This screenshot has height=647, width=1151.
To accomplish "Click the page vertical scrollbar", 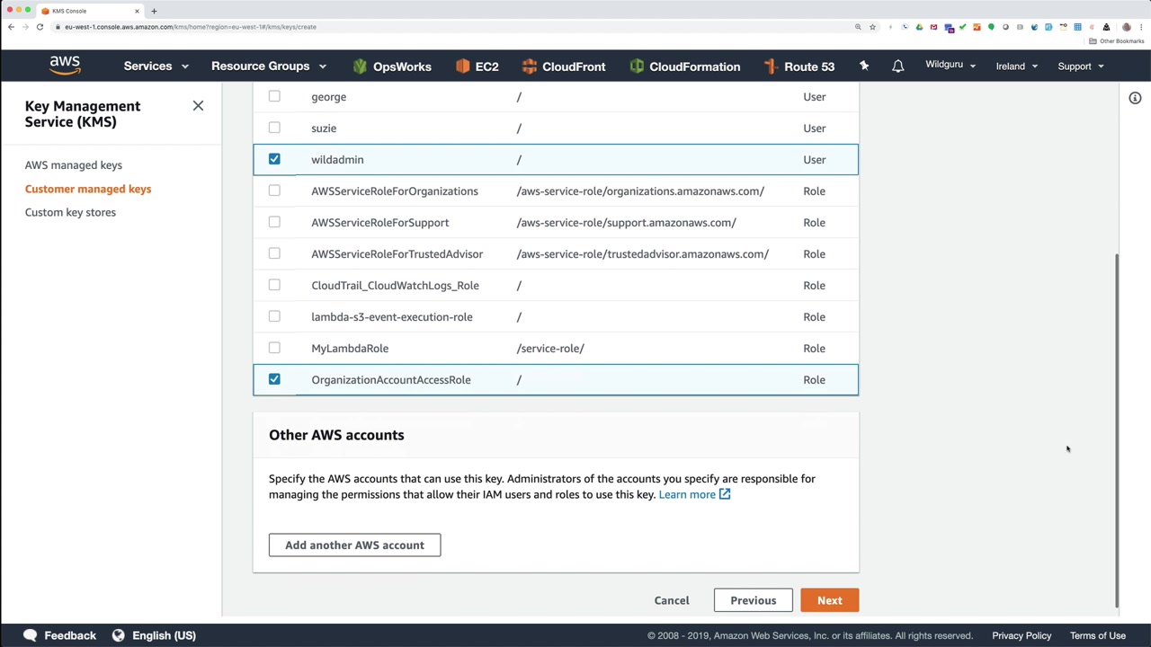I will (1117, 430).
